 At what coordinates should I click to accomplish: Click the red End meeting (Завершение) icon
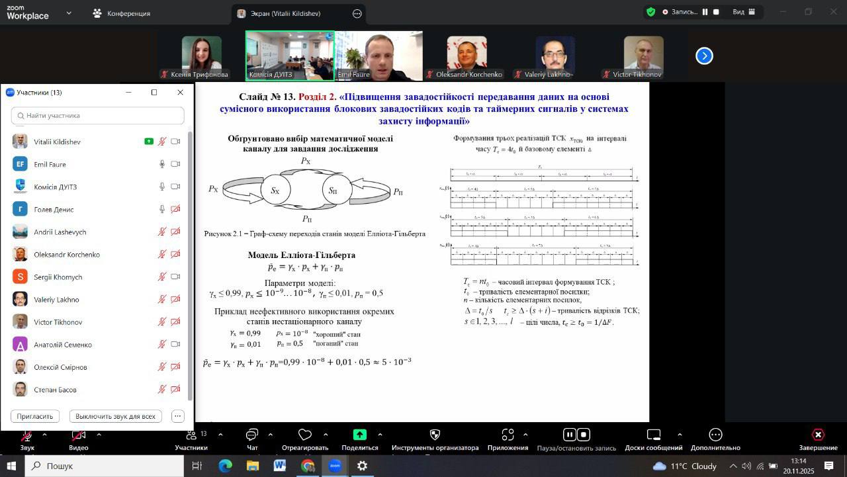[818, 435]
